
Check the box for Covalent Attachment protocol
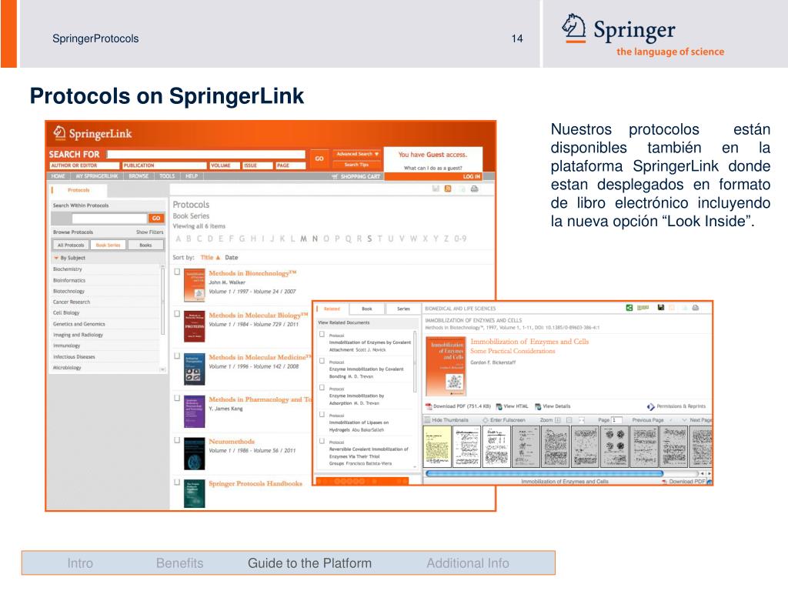pos(322,334)
